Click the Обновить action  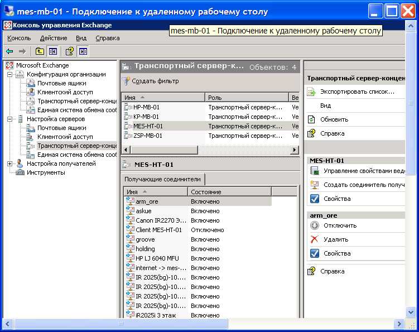coord(334,119)
